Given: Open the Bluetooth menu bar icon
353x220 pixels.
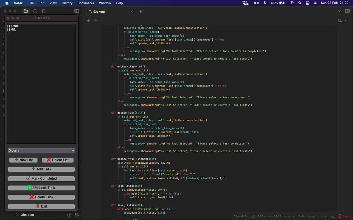Looking at the screenshot, I should [264, 3].
